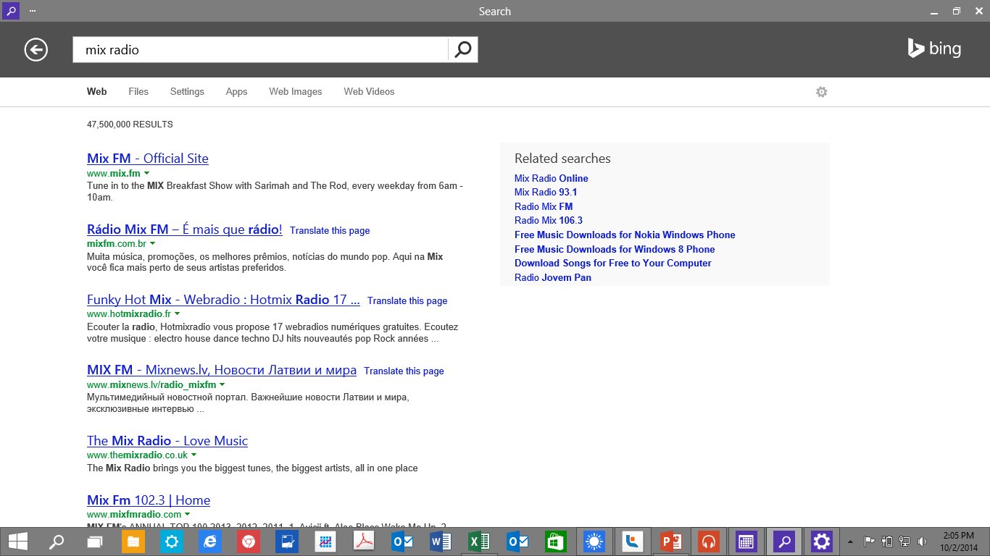Viewport: 990px width, 556px height.
Task: Translate the Mixnews.lv page
Action: (404, 371)
